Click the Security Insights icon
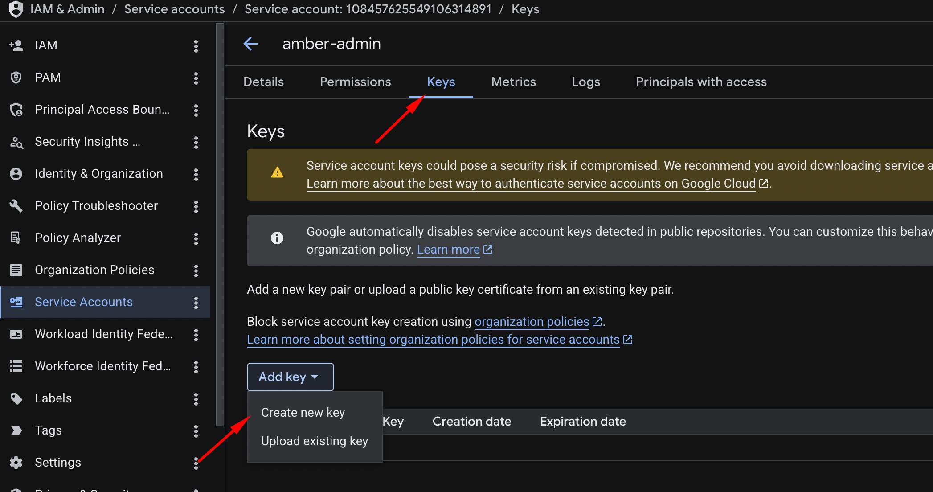Screen dimensions: 933x492 (16, 142)
